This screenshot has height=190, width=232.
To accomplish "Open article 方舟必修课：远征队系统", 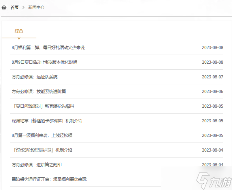I will [34, 77].
